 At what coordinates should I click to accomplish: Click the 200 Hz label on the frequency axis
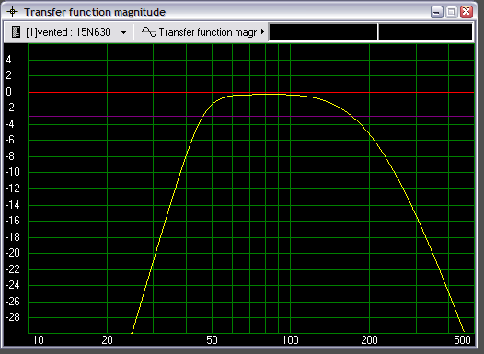coord(370,340)
